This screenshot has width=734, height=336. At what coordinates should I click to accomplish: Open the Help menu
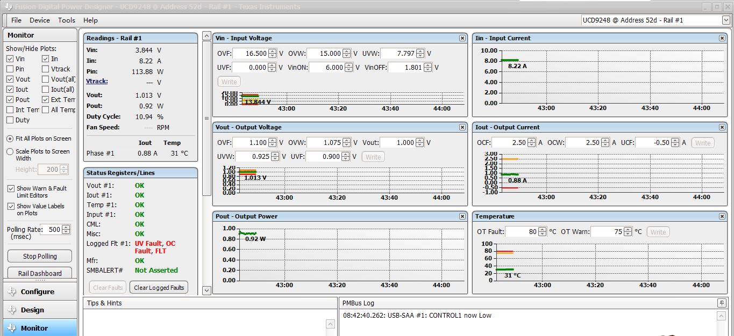(x=90, y=20)
